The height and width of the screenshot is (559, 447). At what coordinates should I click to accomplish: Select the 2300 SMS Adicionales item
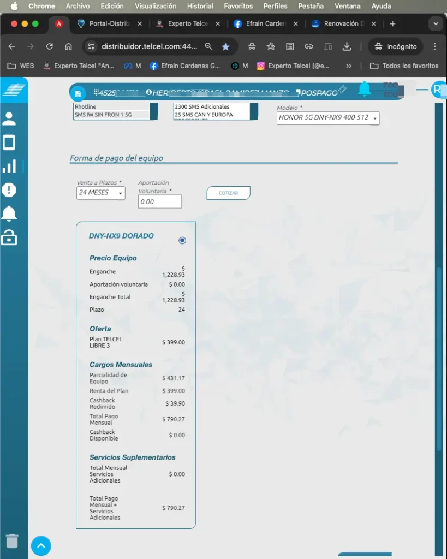(x=212, y=106)
